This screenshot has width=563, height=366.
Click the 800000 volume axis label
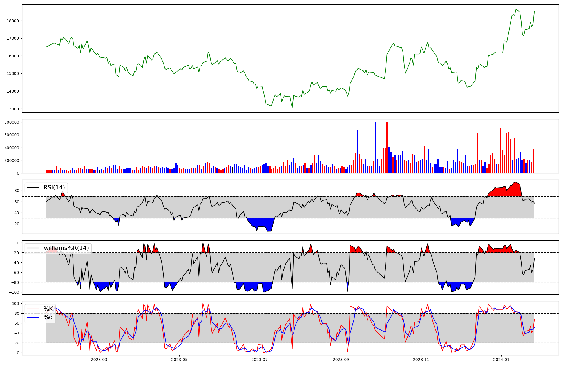pyautogui.click(x=12, y=122)
